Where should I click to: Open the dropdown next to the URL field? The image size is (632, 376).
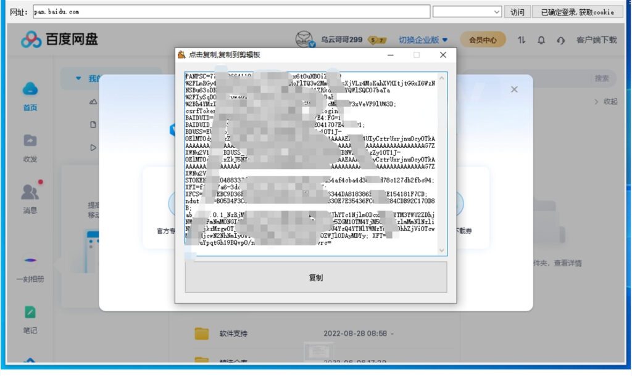tap(497, 12)
